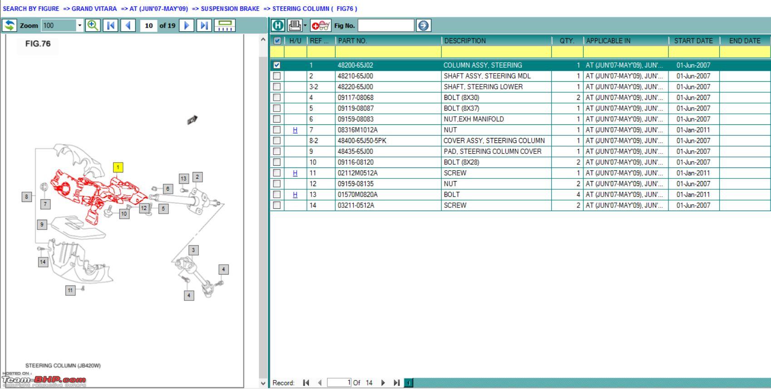The width and height of the screenshot is (771, 389).
Task: Click the yellow filter cell under PART NO.
Action: click(388, 52)
